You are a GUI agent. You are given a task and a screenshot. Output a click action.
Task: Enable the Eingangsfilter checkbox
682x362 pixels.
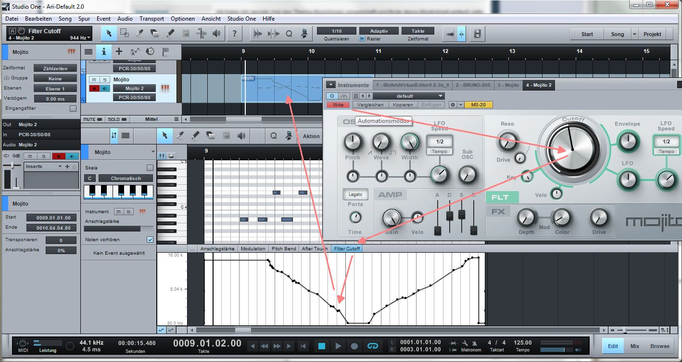coord(73,108)
